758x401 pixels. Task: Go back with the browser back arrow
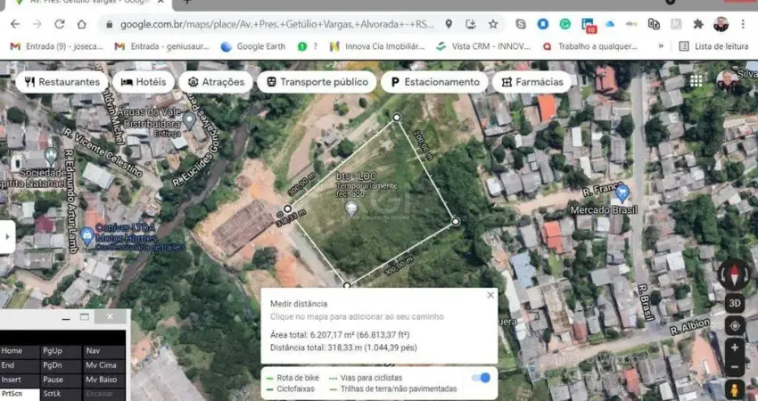click(x=15, y=24)
